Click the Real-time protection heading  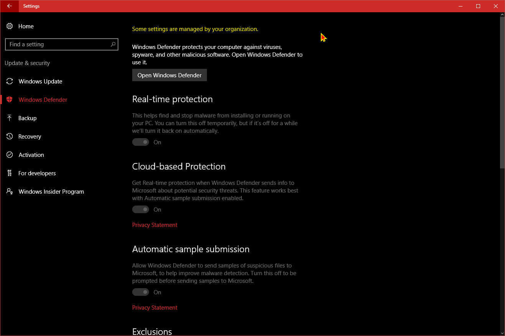coord(172,99)
